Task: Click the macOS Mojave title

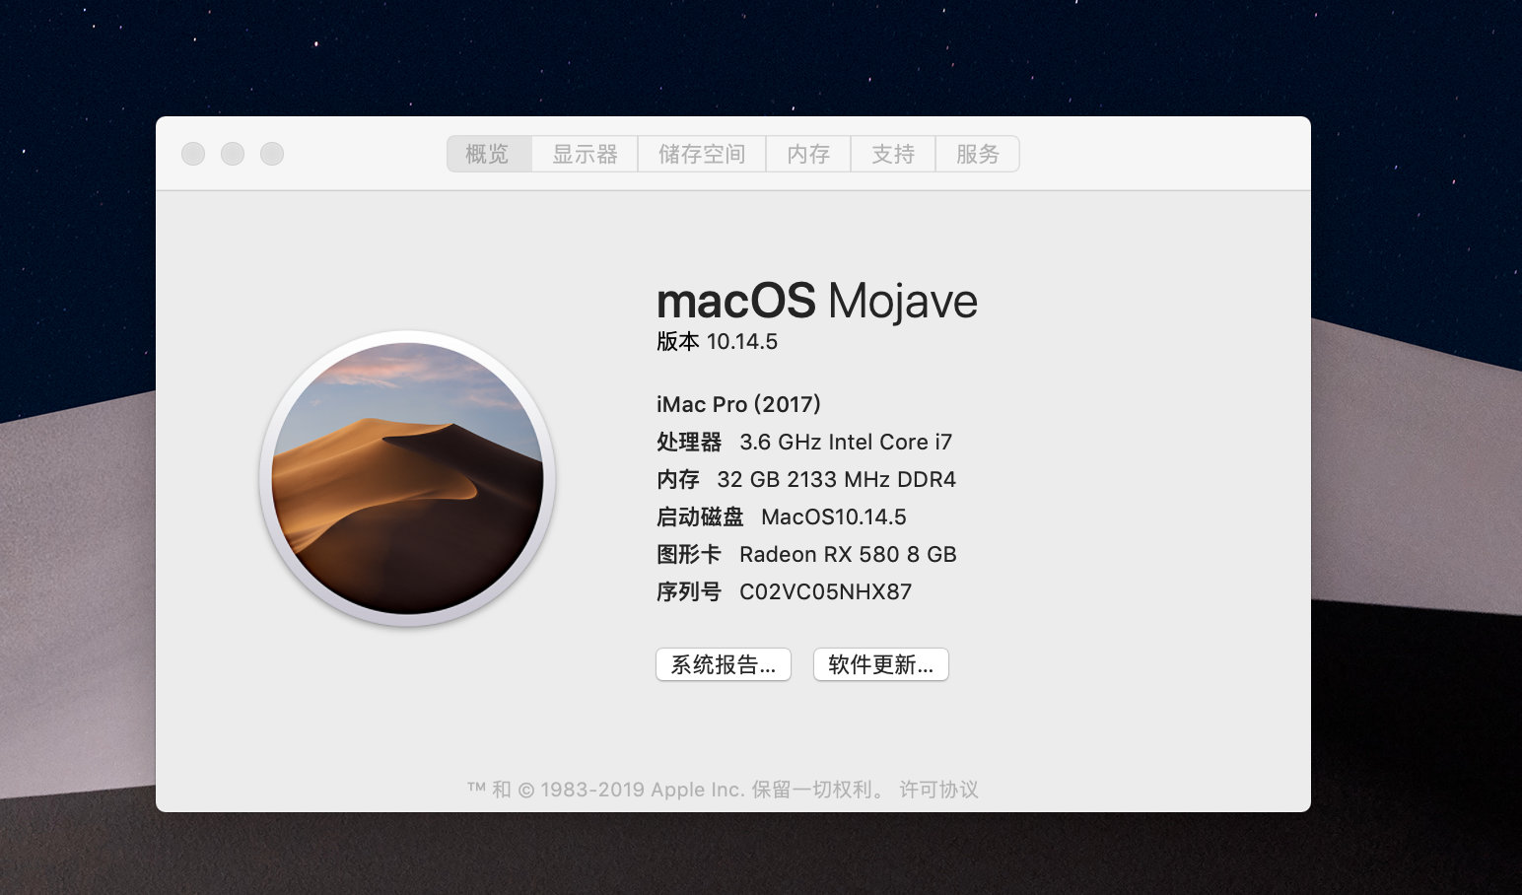Action: click(x=816, y=301)
